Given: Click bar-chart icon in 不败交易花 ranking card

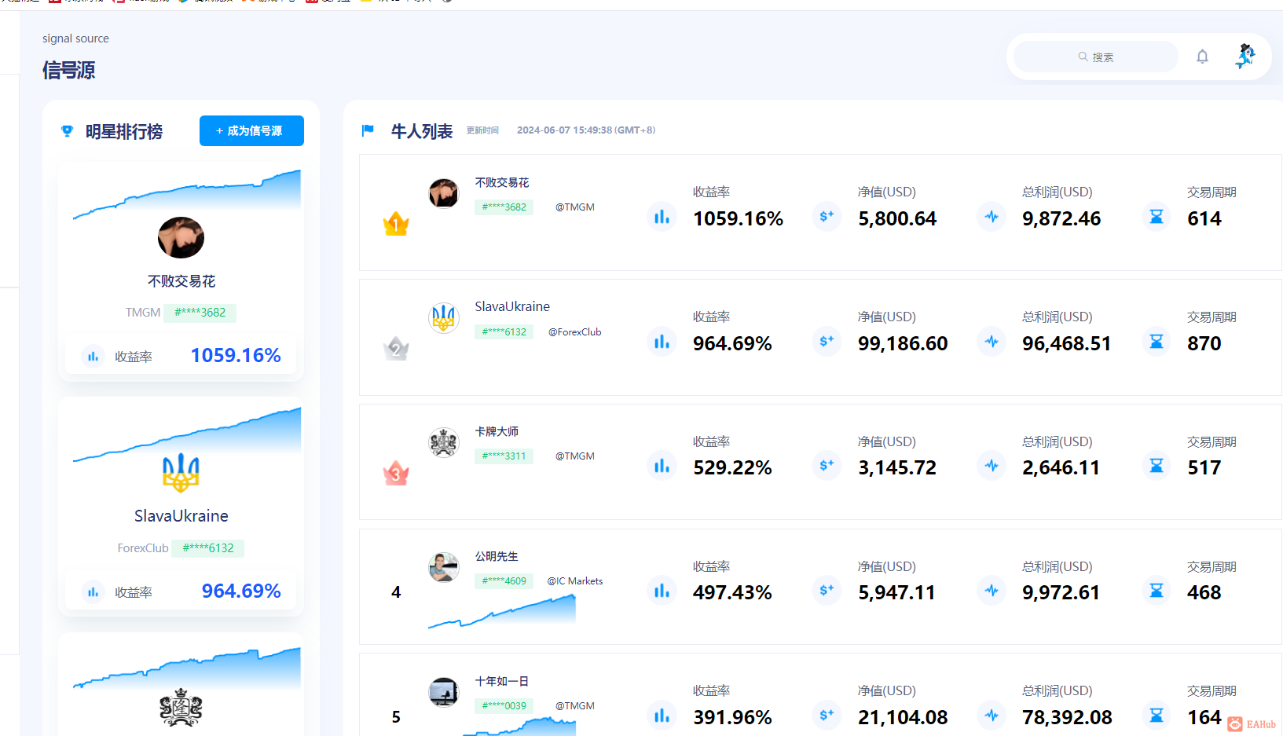Looking at the screenshot, I should click(93, 357).
